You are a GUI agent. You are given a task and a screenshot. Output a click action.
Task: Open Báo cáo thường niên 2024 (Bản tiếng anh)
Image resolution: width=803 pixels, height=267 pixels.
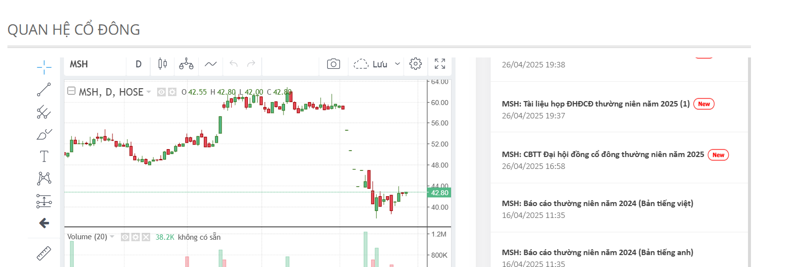(x=597, y=252)
